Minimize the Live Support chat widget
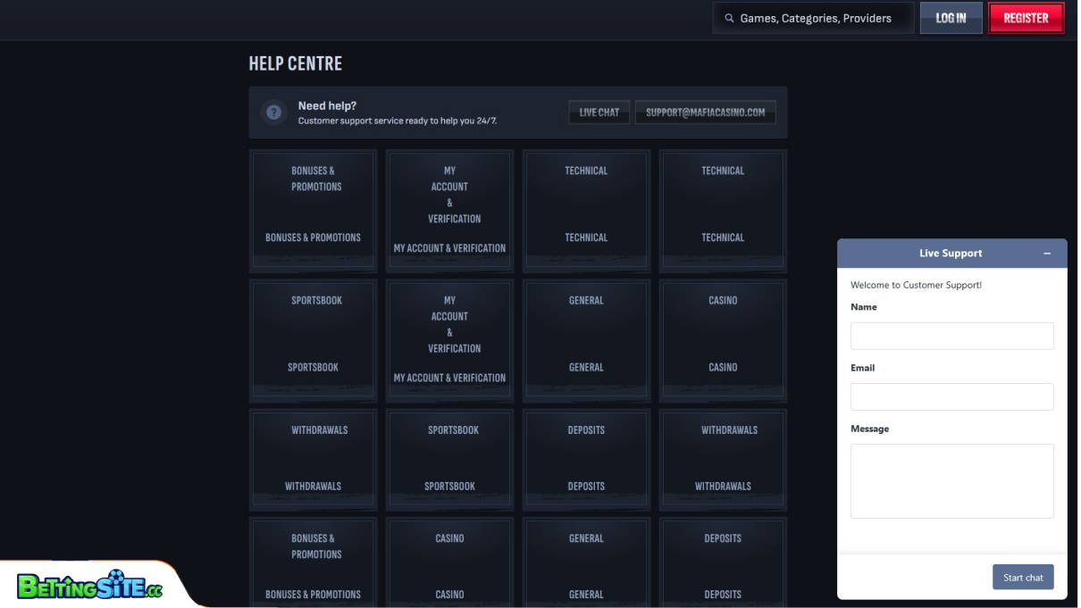This screenshot has width=1081, height=608. pos(1047,254)
